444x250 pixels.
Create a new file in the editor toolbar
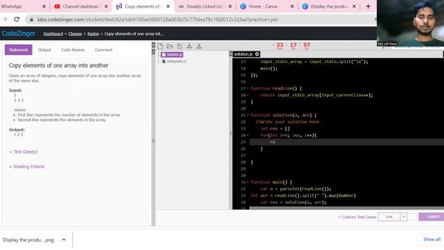(160, 47)
